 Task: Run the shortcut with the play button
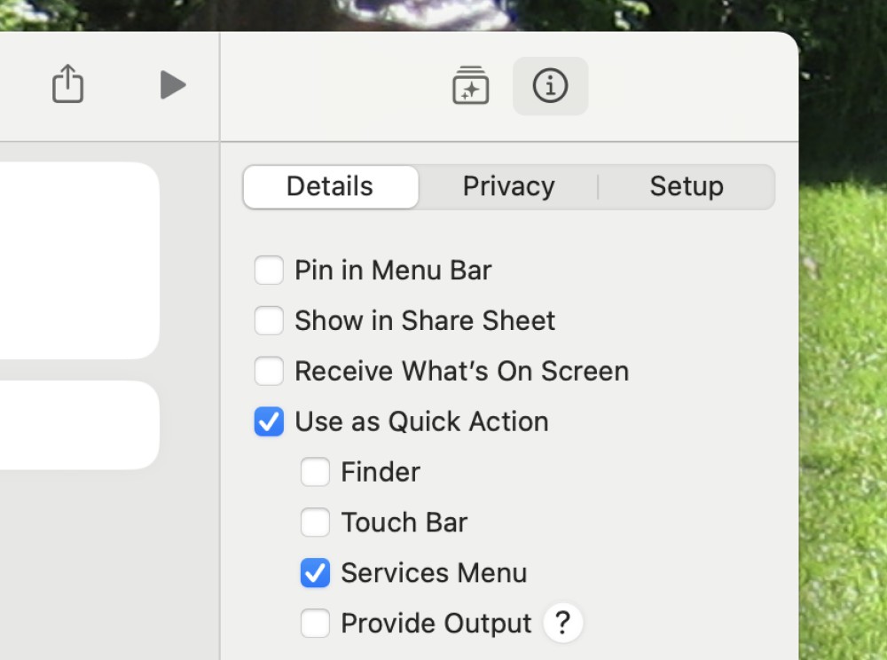(x=173, y=85)
